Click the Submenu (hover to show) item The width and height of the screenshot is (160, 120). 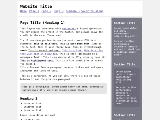click(x=84, y=11)
